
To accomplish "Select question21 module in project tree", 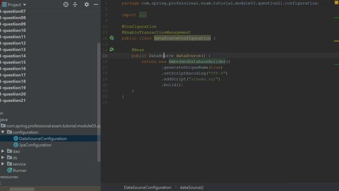I will pyautogui.click(x=13, y=100).
